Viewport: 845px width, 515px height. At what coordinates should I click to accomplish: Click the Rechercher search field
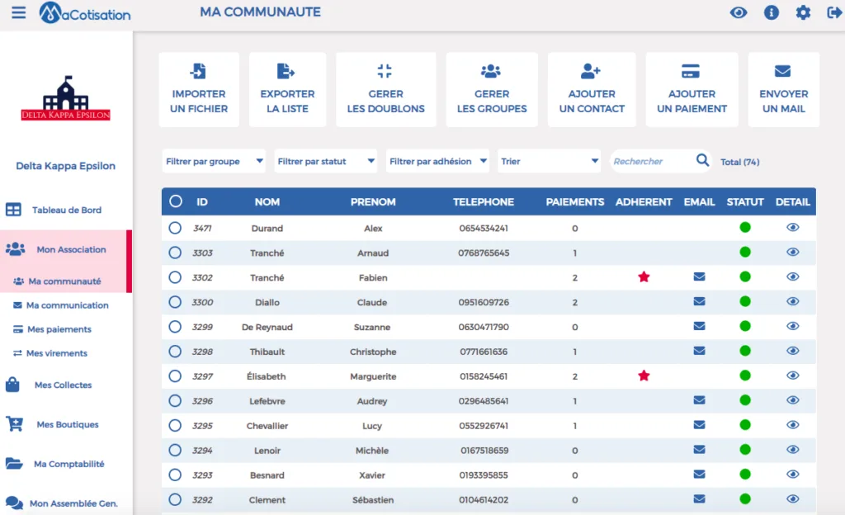coord(652,161)
